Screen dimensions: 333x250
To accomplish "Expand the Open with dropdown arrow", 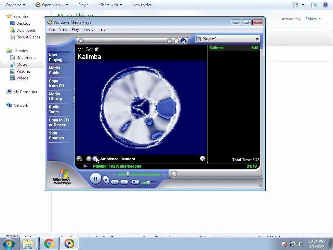I will 67,5.
